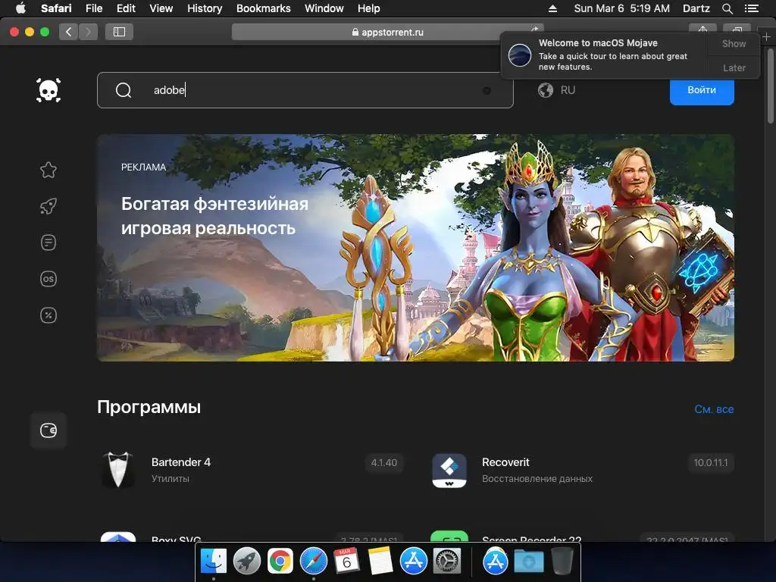
Task: Open the Edit menu
Action: pos(126,8)
